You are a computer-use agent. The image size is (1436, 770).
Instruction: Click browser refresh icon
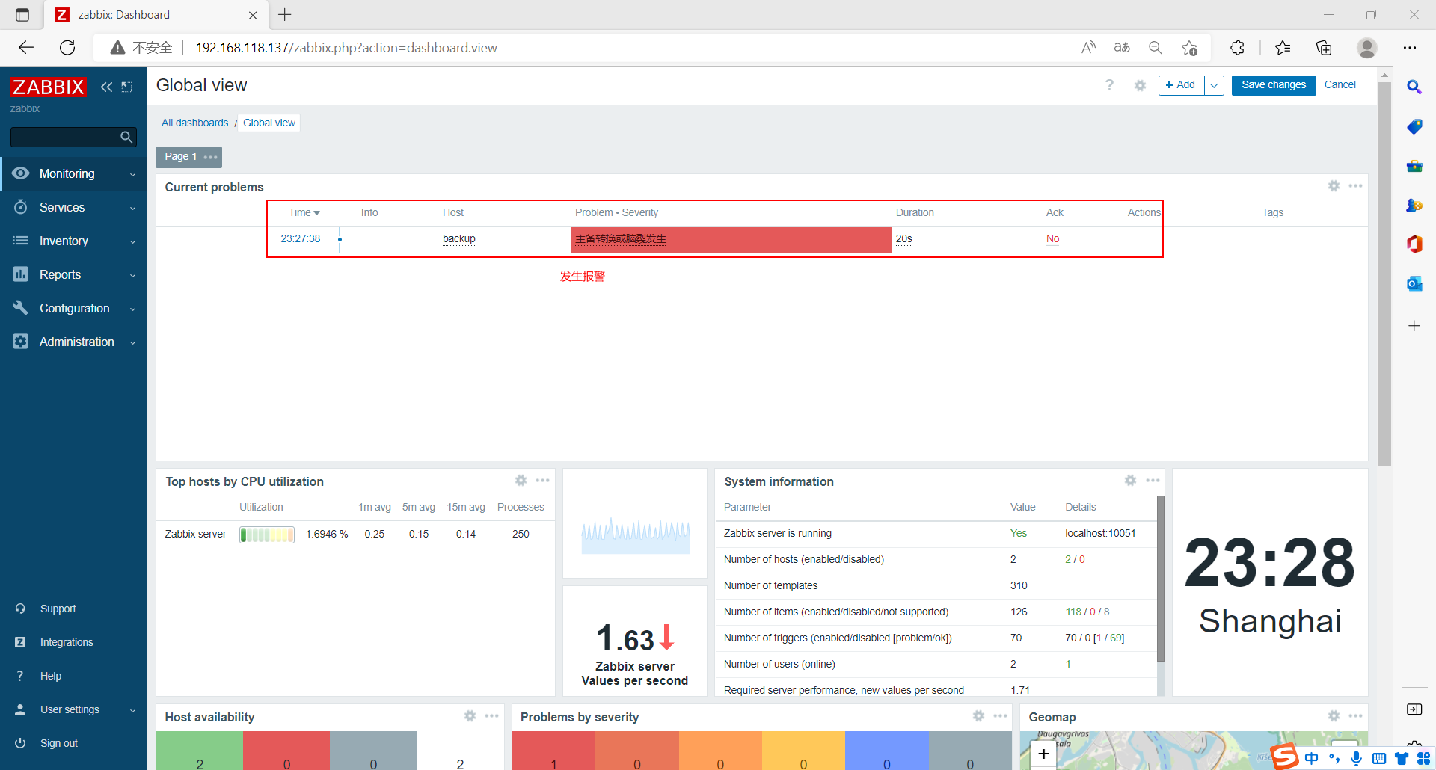coord(67,48)
